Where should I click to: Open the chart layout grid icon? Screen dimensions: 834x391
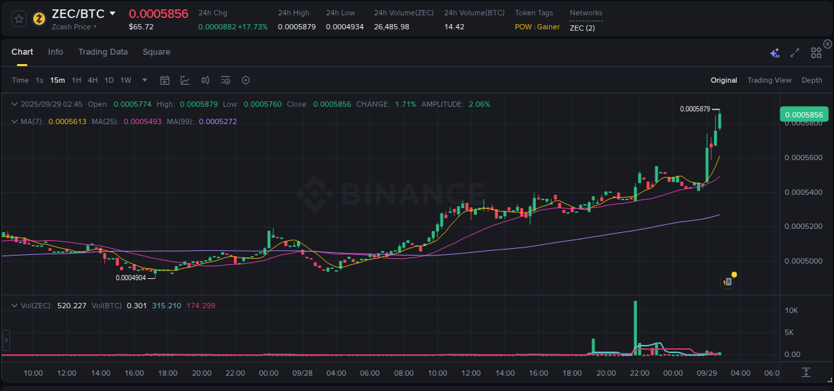point(815,51)
